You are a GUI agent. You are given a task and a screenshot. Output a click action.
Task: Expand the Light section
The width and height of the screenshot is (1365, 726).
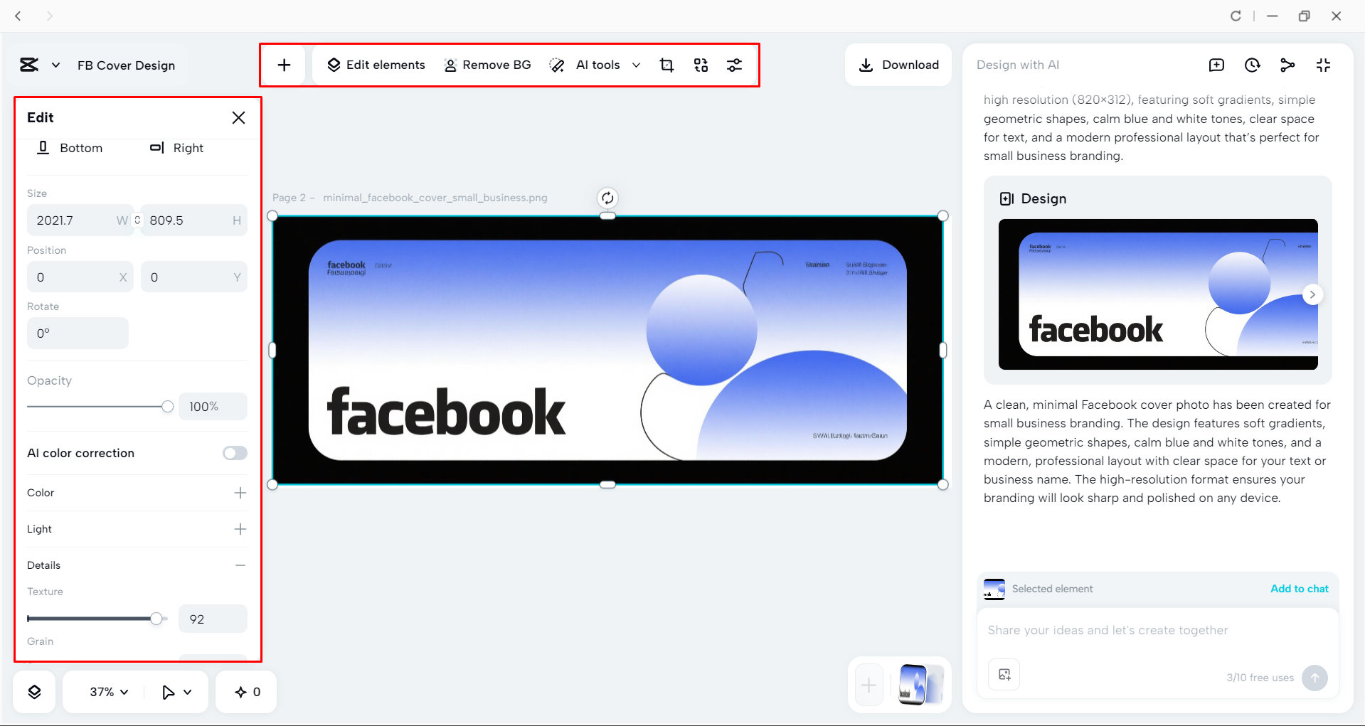(x=240, y=529)
